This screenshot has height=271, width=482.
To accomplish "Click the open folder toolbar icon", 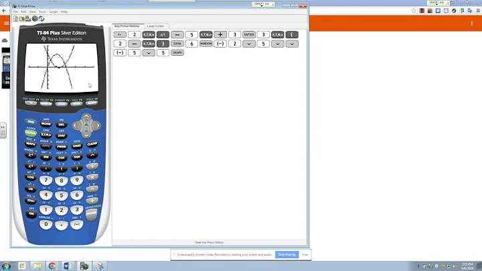I will pos(22,19).
